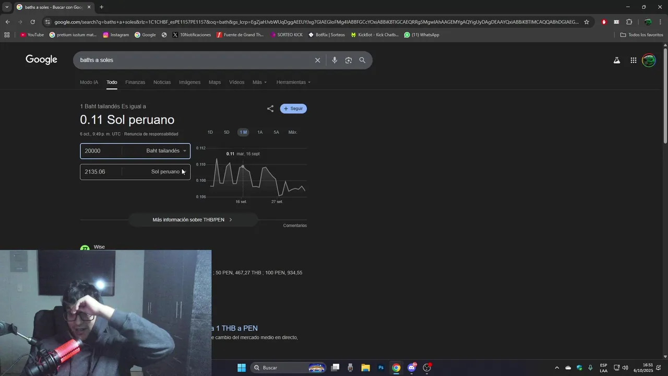The height and width of the screenshot is (376, 668).
Task: Select the 5A chart range
Action: tap(276, 132)
